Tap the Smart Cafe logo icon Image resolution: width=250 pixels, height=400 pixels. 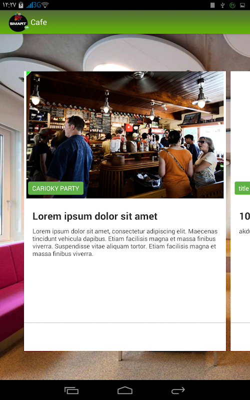click(x=18, y=22)
